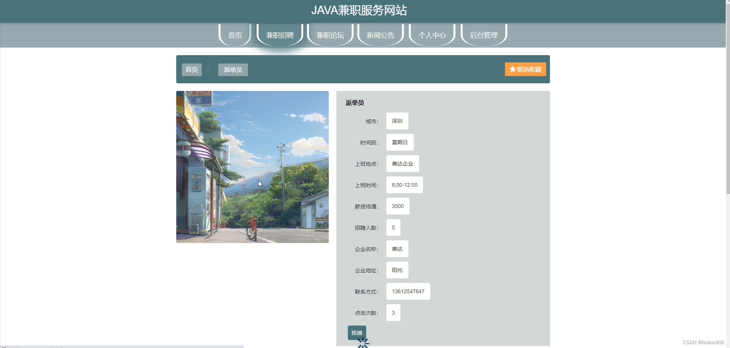Viewport: 730px width, 348px height.
Task: Click the work location 美达企业 field
Action: pyautogui.click(x=402, y=163)
